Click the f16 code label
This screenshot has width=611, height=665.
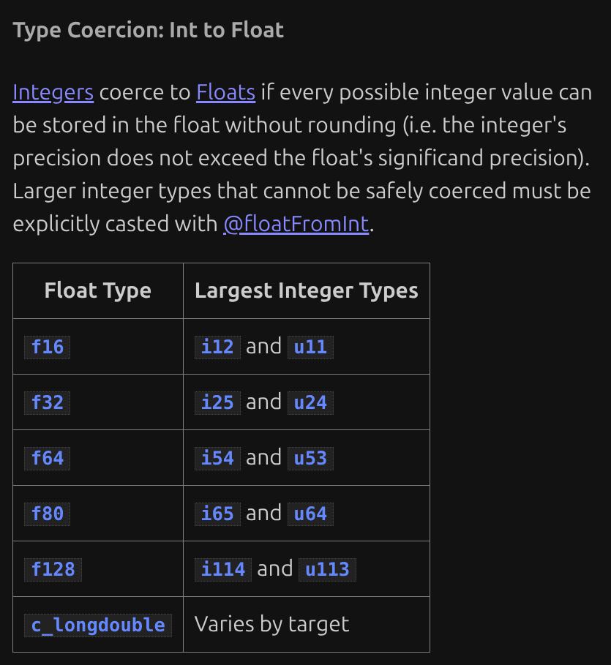47,347
